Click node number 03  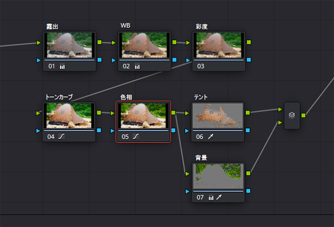[x=200, y=66]
